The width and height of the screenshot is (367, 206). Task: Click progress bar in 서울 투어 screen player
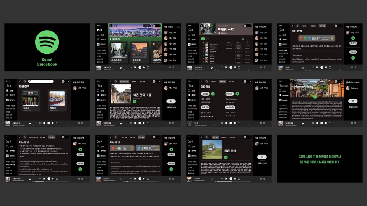point(141,70)
